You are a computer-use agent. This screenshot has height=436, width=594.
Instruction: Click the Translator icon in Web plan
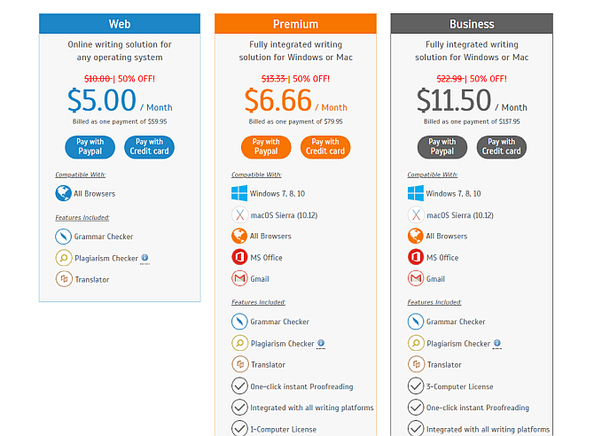point(63,279)
